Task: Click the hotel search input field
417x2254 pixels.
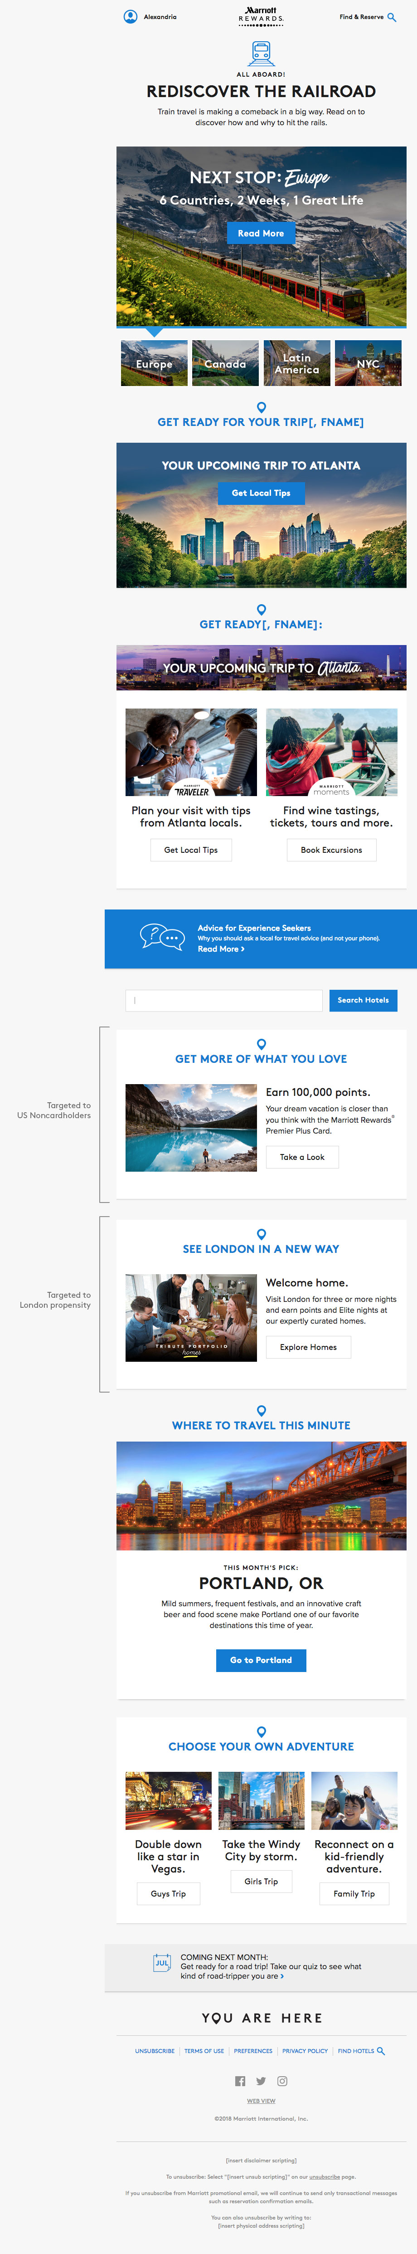Action: (224, 1000)
